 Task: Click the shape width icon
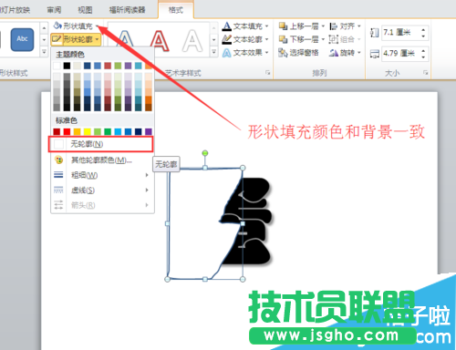(375, 54)
